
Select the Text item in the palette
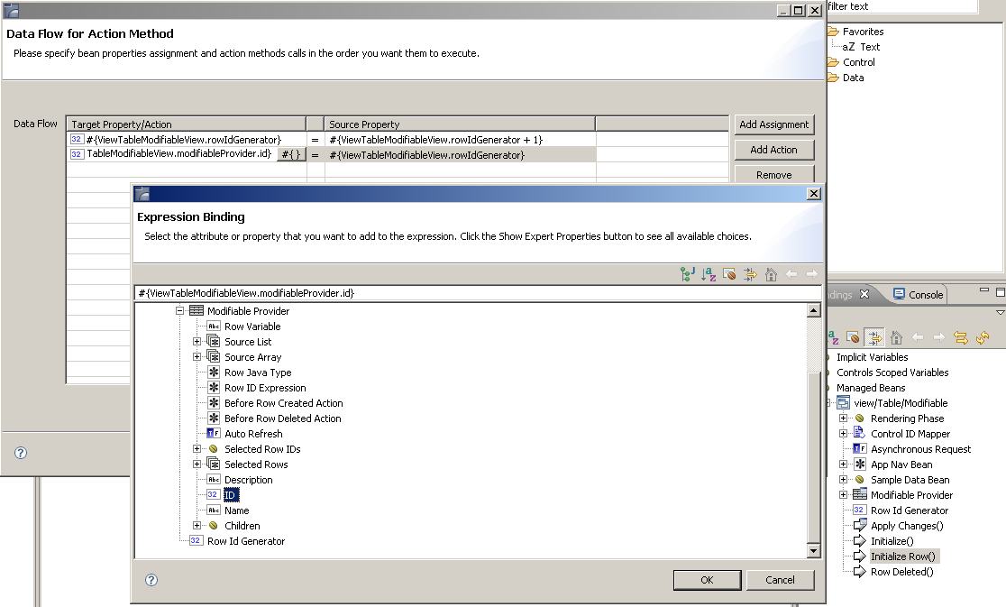869,47
